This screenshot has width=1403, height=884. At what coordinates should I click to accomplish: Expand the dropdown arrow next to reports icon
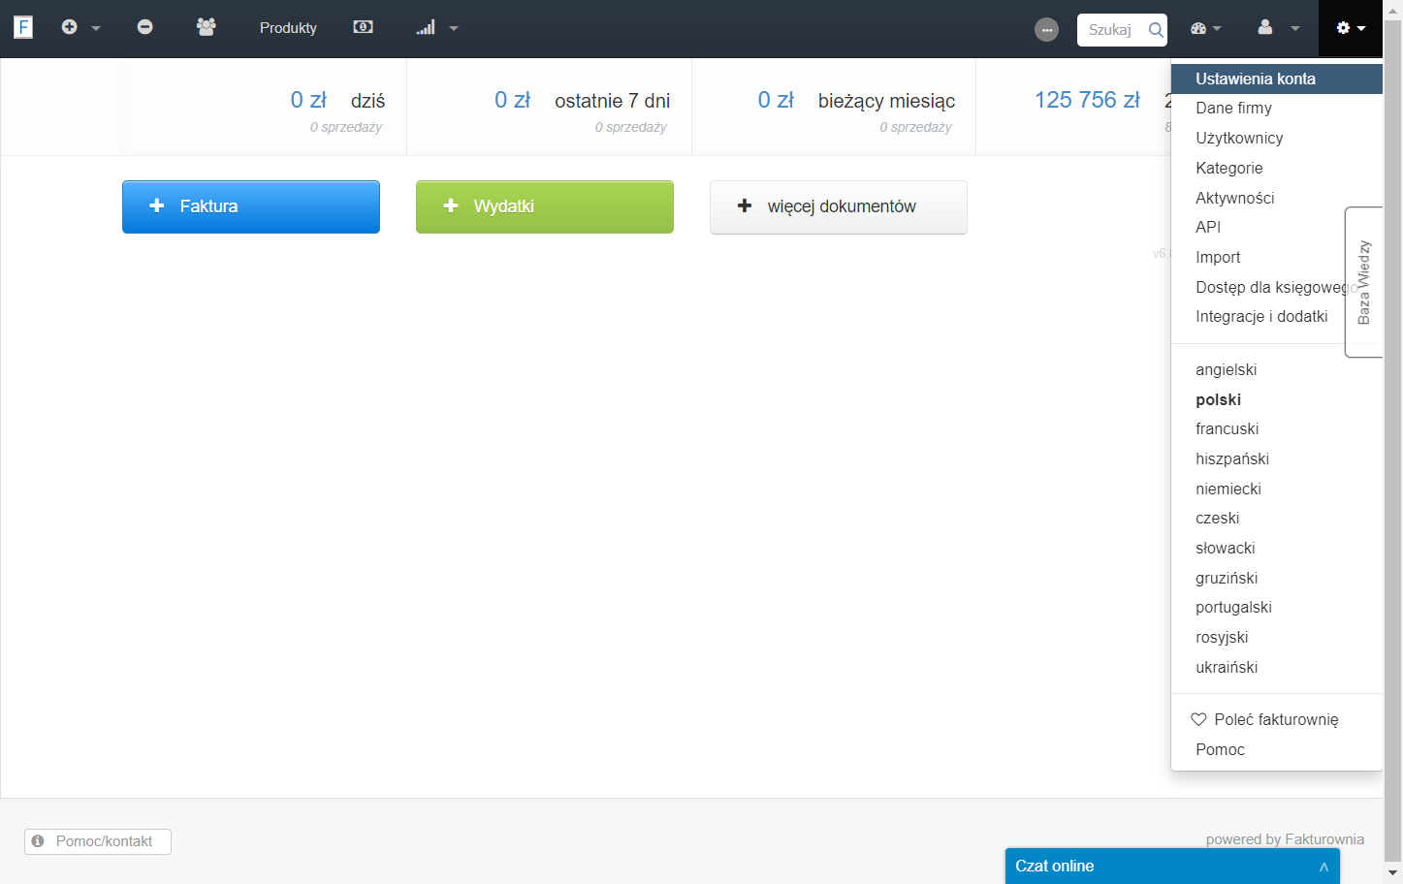(454, 29)
